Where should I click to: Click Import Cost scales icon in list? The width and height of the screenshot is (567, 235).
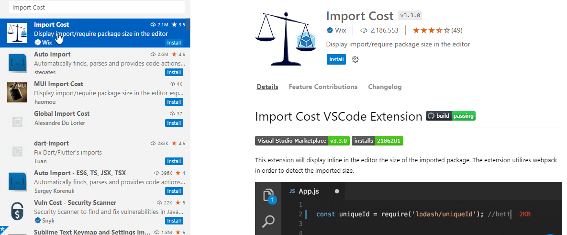17,33
